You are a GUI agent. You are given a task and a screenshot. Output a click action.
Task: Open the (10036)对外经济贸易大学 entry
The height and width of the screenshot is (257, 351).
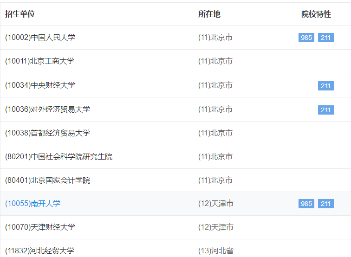coord(47,109)
